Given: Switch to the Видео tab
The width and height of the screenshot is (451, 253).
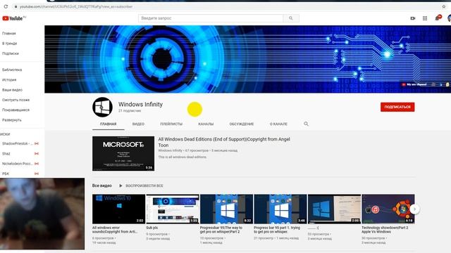Looking at the screenshot, I should 138,124.
